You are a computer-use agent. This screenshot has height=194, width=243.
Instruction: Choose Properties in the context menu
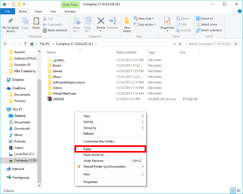tap(110, 182)
